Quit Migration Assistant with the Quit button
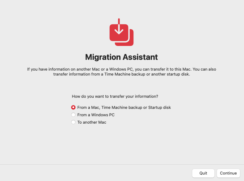 coord(203,173)
